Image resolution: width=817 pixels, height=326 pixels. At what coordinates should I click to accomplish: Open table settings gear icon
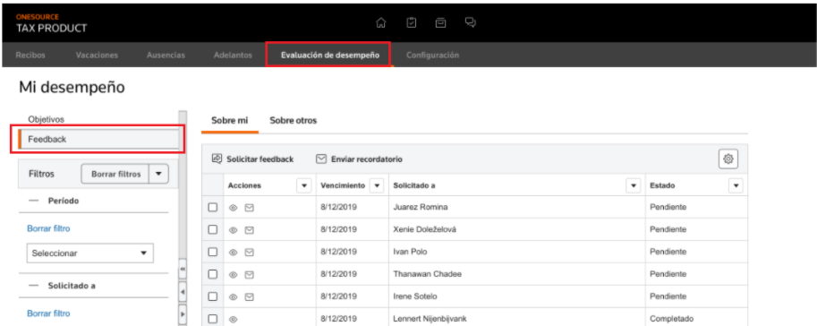[x=728, y=159]
